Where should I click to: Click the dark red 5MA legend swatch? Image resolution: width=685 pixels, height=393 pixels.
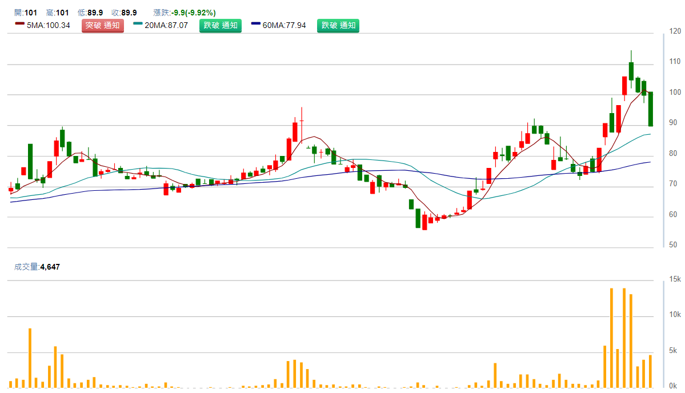tap(20, 25)
